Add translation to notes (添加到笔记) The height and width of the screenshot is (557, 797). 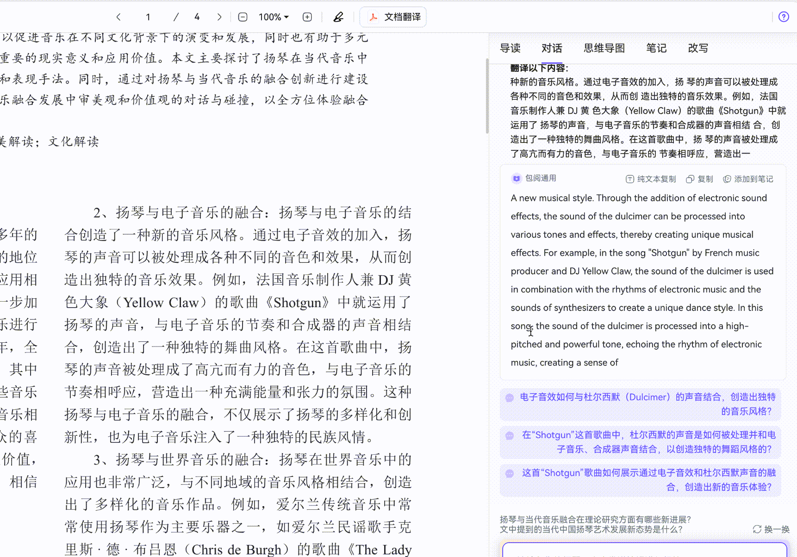click(748, 179)
